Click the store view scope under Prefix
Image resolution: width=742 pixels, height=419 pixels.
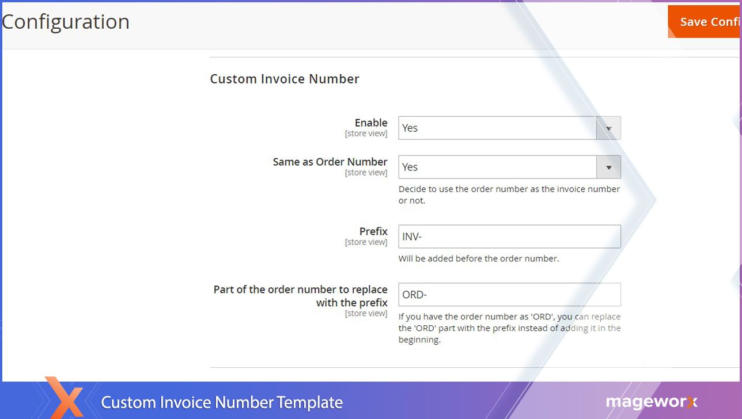366,242
